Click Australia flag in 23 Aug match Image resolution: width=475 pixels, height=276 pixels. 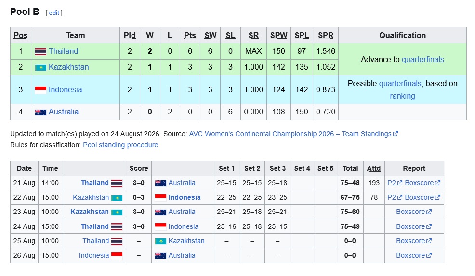point(160,212)
